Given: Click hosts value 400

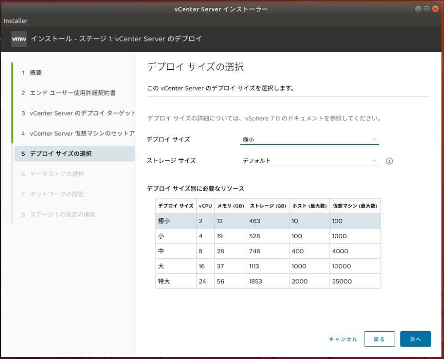Looking at the screenshot, I should click(298, 251).
